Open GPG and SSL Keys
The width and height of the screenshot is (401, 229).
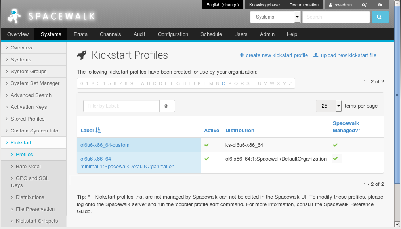(34, 182)
